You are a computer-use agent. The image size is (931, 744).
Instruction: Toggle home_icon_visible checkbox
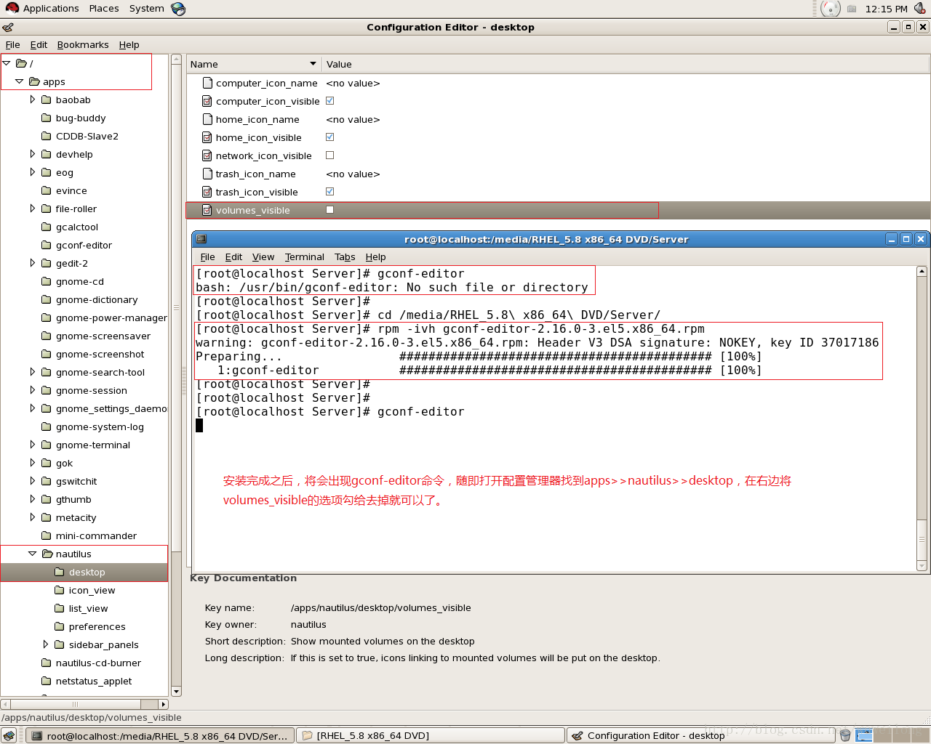(329, 137)
